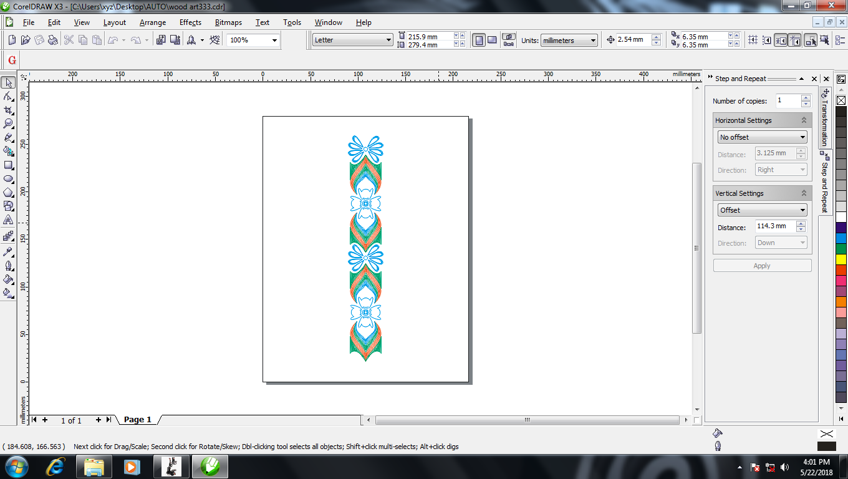Select the Rectangle tool
This screenshot has height=479, width=848.
click(x=8, y=165)
